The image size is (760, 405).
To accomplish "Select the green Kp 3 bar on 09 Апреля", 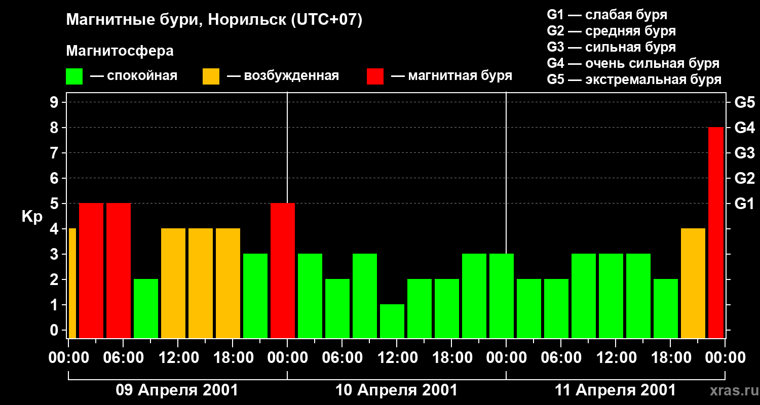I will tap(255, 296).
